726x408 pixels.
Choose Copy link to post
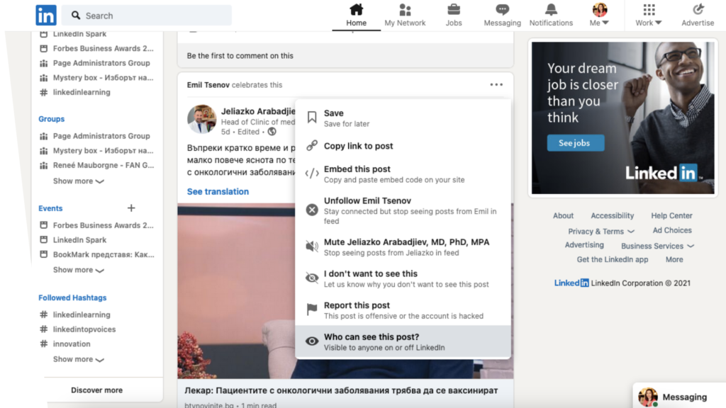click(403, 146)
